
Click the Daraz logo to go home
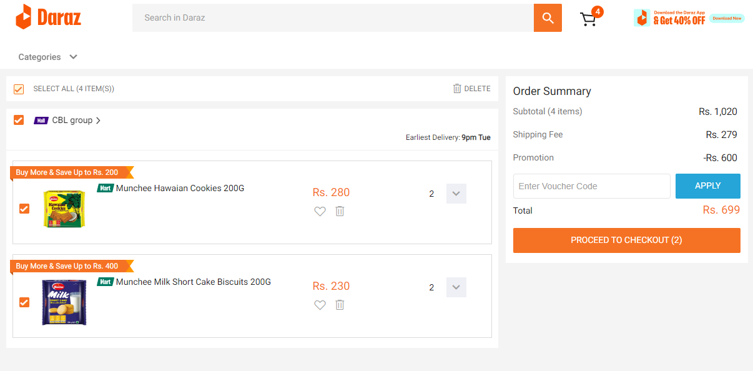tap(49, 17)
